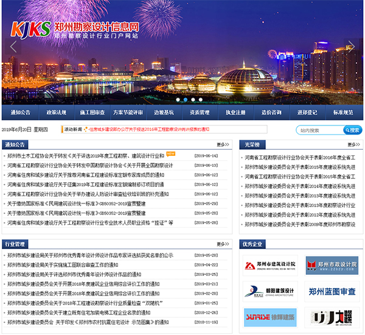Screen dimensions: 365x335
Task: Open the 政策法规 navigation menu item
Action: tap(56, 113)
